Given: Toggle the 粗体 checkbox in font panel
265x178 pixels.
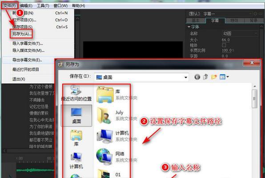Looking at the screenshot, I should (224, 45).
